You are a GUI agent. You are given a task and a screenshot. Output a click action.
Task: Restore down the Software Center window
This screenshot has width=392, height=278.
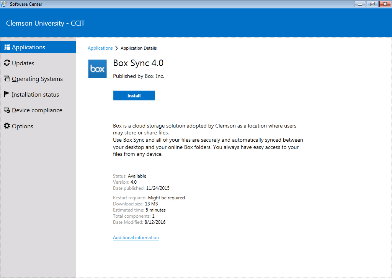[372, 4]
